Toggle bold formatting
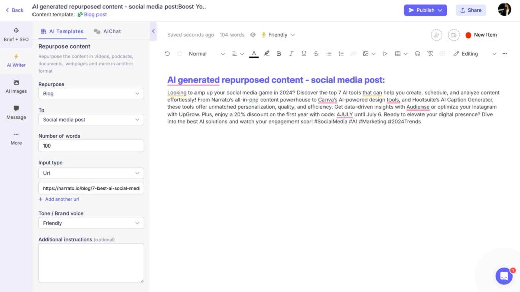This screenshot has height=292, width=520. point(279,54)
